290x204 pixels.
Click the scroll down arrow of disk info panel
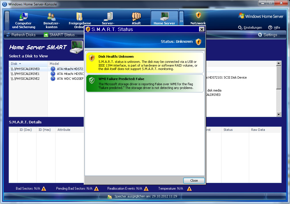pyautogui.click(x=278, y=114)
